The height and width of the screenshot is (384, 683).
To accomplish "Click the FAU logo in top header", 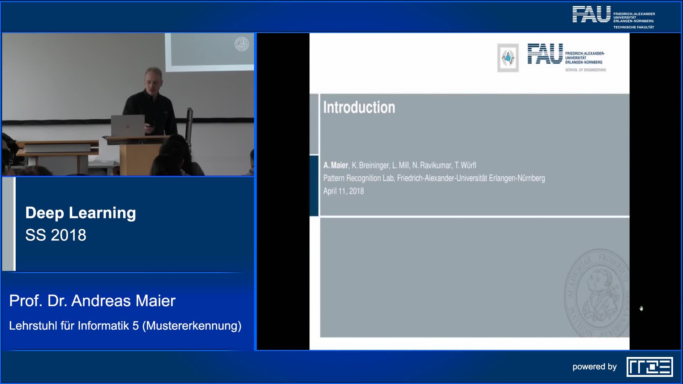I will [591, 15].
